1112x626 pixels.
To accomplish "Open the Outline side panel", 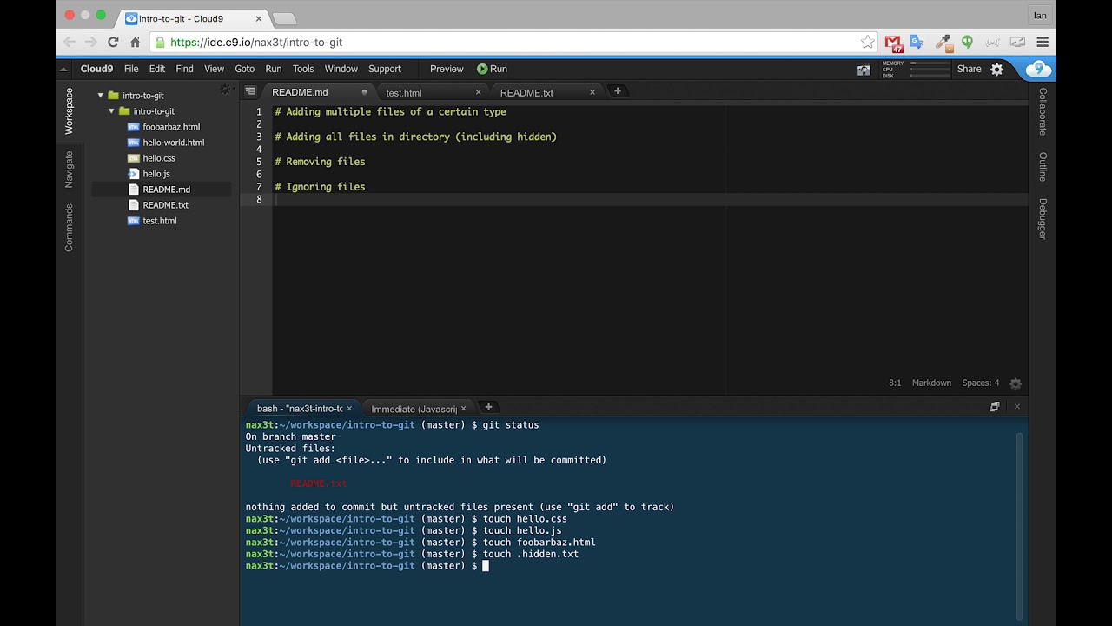I will pos(1042,166).
